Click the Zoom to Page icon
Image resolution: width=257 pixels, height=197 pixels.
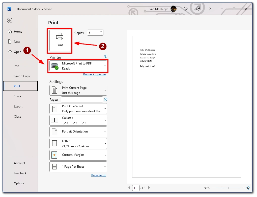248,188
